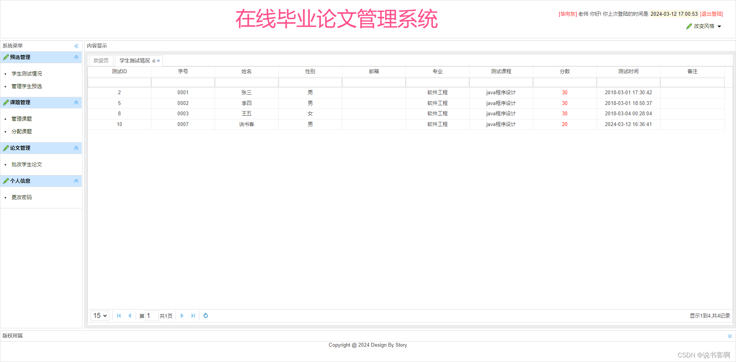Open 管理学生预选 in the sidebar
736x362 pixels.
(27, 86)
